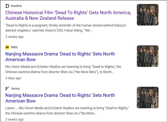Click the Deadline publisher logo icon
Viewport: 167px width, 122px height.
pyautogui.click(x=7, y=6)
